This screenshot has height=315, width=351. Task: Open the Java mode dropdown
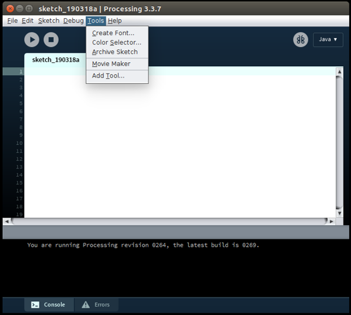click(328, 40)
